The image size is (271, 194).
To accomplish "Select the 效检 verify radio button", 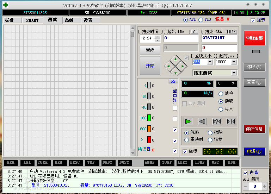I will 221,94.
